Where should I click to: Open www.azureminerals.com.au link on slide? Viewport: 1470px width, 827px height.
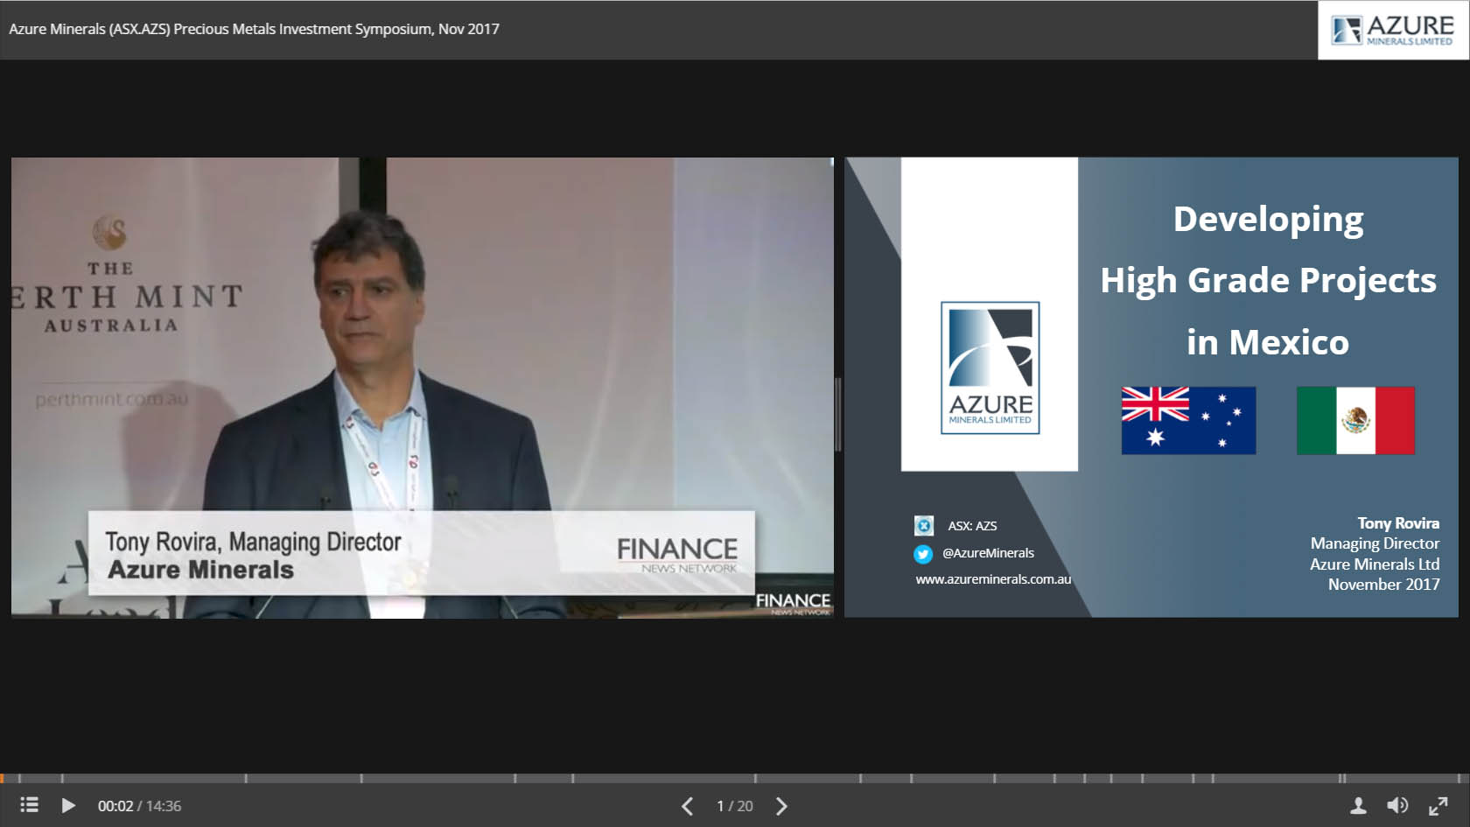click(x=993, y=579)
